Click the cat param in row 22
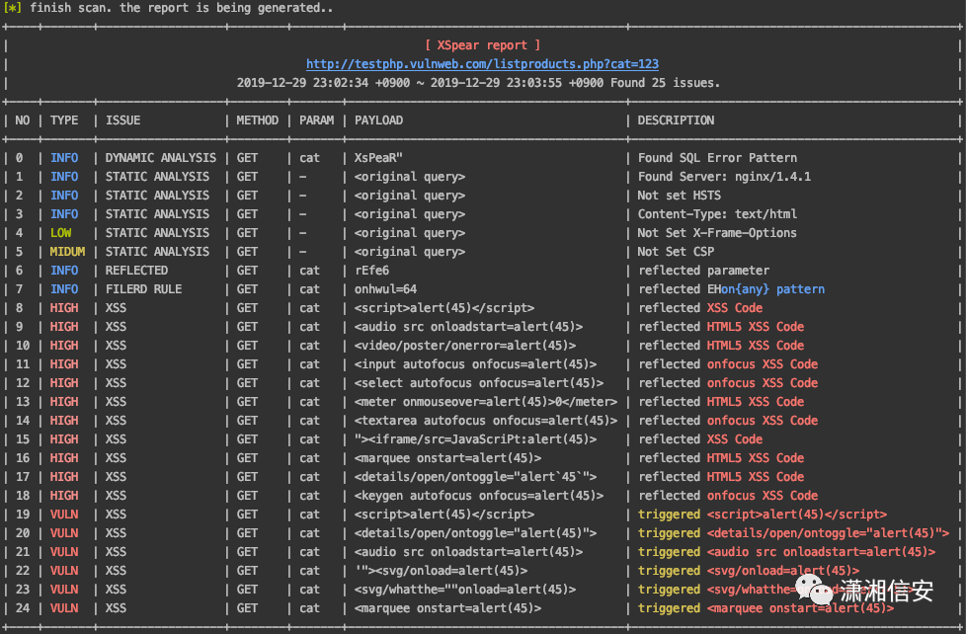This screenshot has height=634, width=966. point(309,571)
